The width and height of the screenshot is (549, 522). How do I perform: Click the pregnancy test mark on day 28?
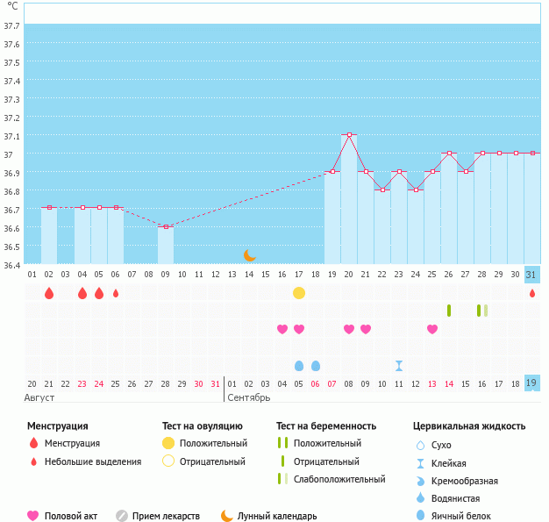(482, 311)
